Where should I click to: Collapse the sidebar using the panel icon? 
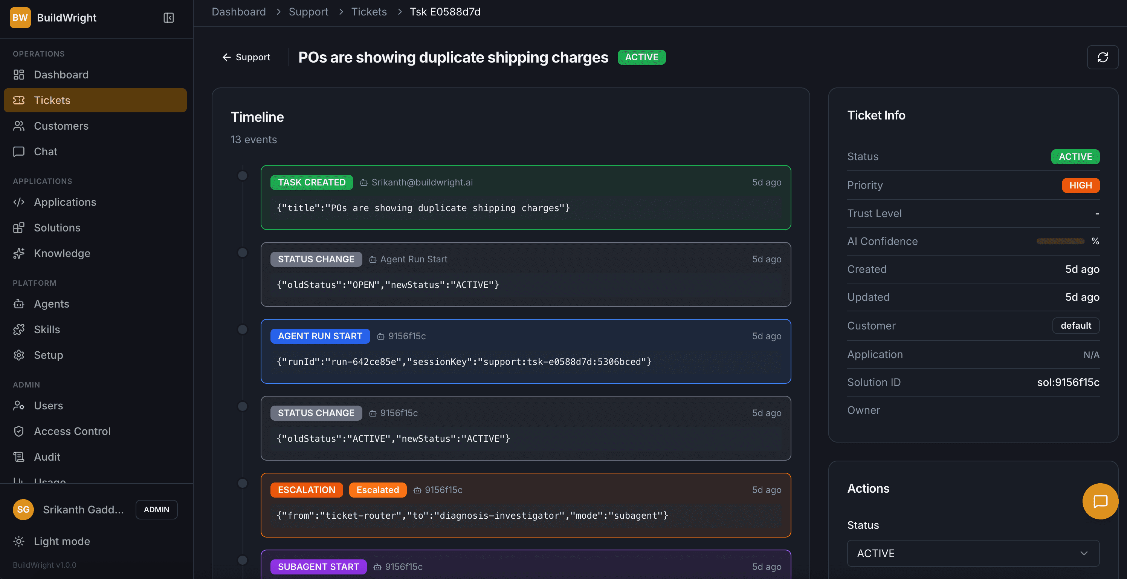[x=169, y=18]
